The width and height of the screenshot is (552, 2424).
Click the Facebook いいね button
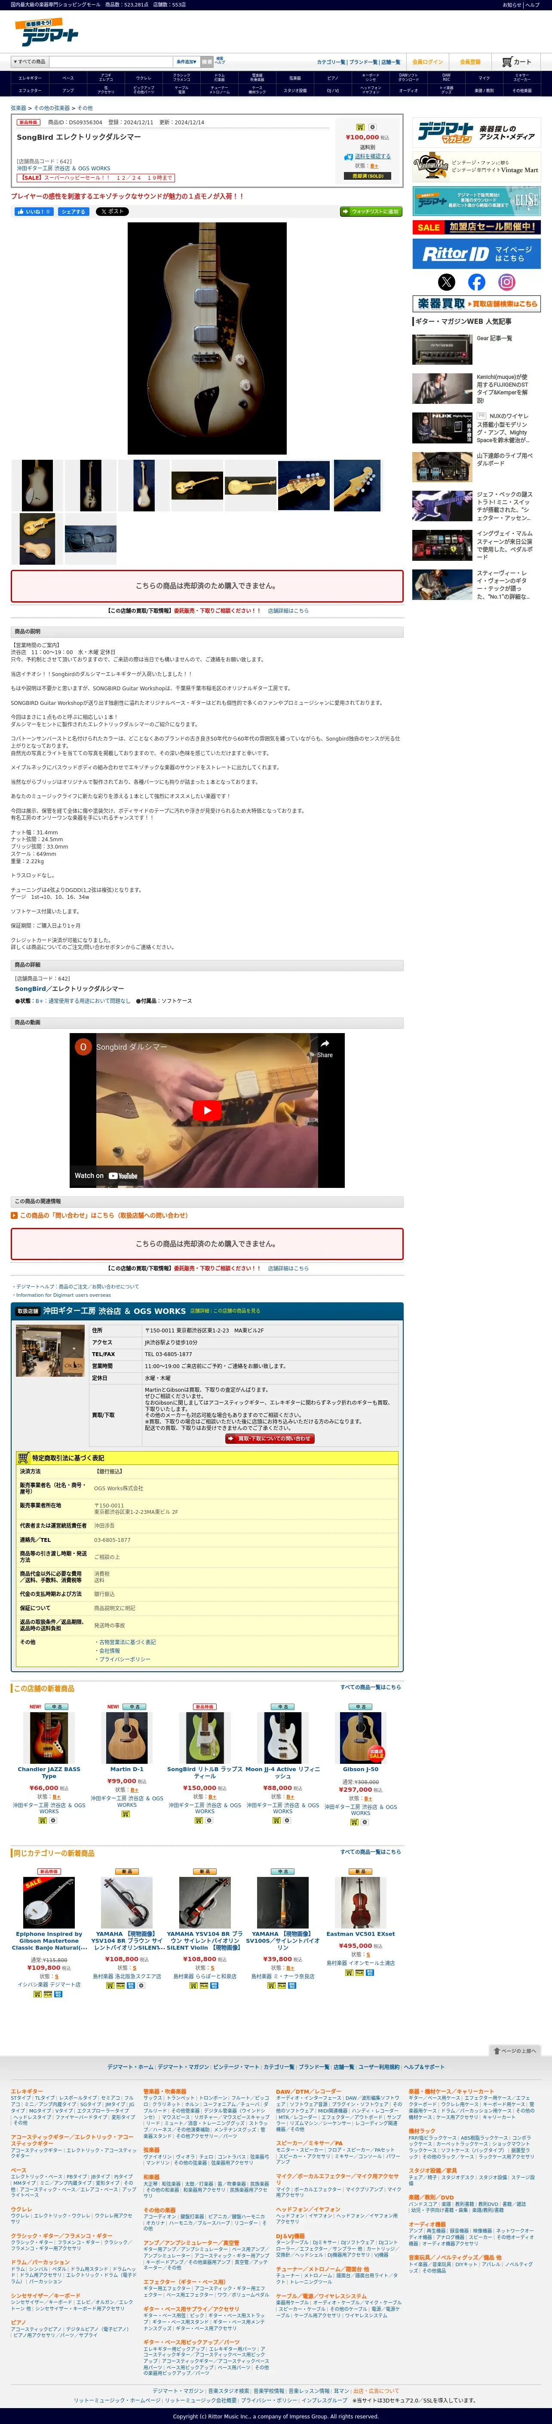[x=33, y=212]
